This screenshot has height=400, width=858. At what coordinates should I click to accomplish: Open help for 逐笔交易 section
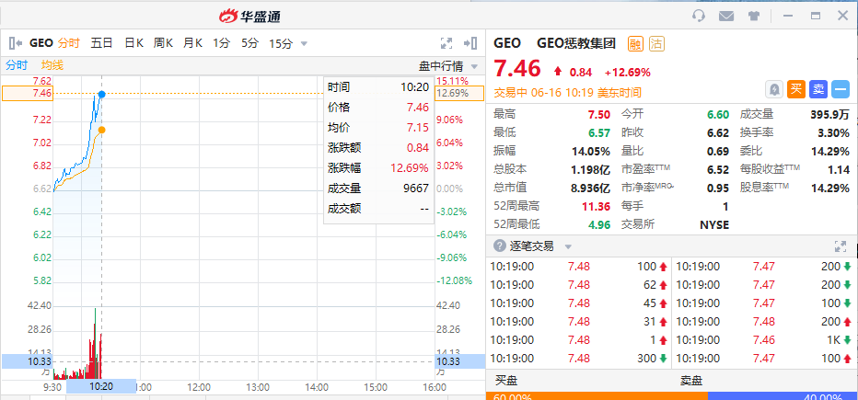(x=499, y=246)
